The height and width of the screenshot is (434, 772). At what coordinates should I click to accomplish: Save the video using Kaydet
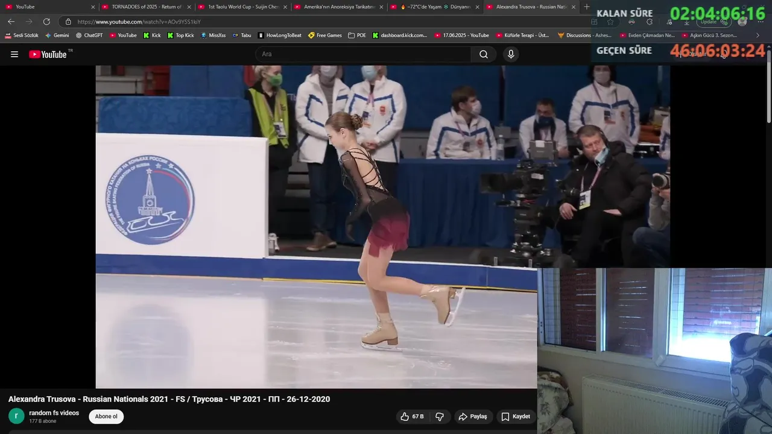click(x=516, y=417)
